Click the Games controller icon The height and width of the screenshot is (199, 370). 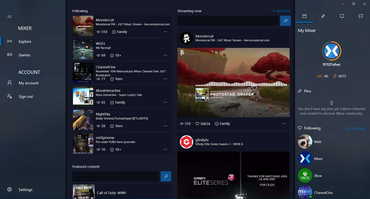pyautogui.click(x=10, y=55)
